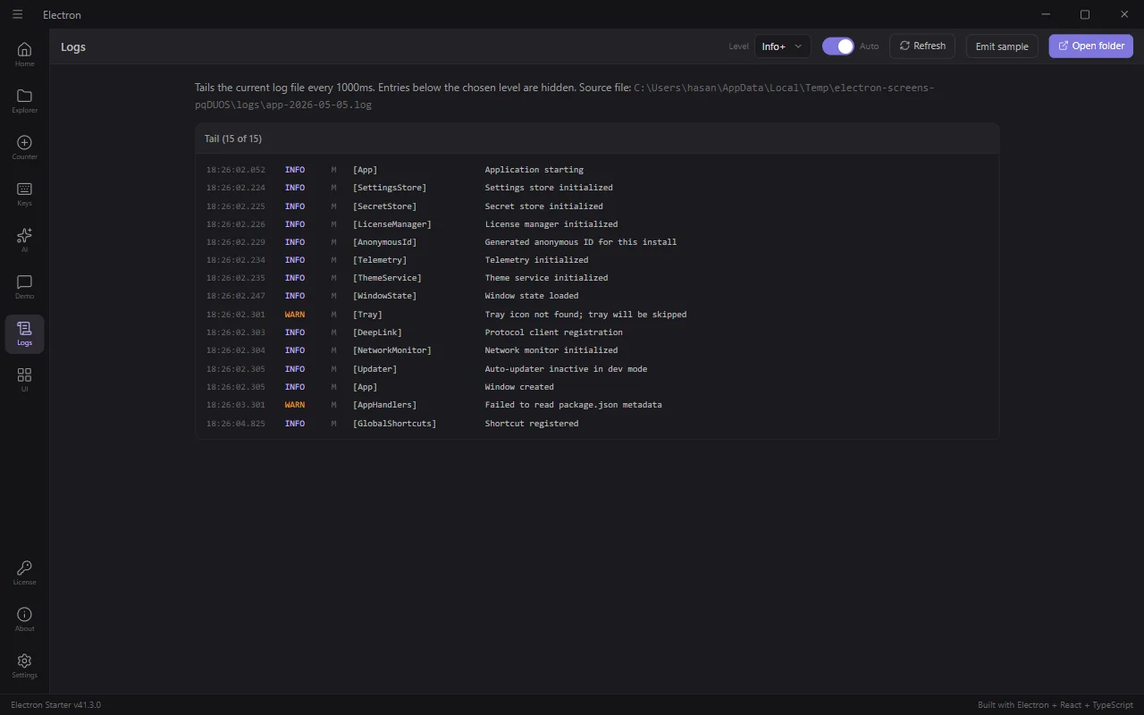Select the 'Window created' log entry
This screenshot has width=1144, height=715.
(519, 387)
